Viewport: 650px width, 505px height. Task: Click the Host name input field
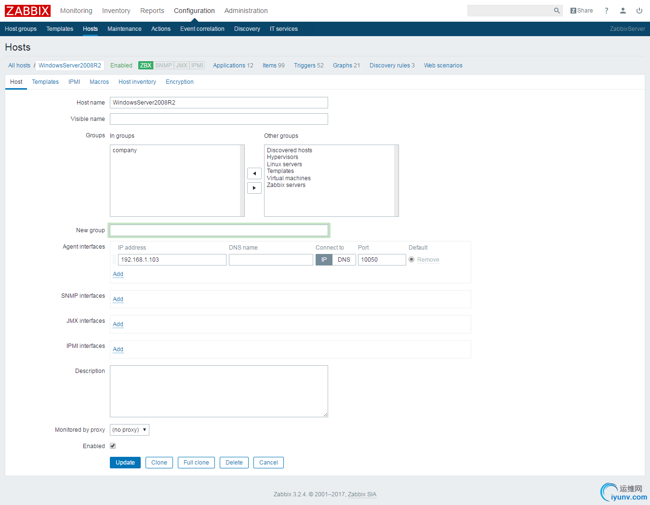(x=219, y=103)
